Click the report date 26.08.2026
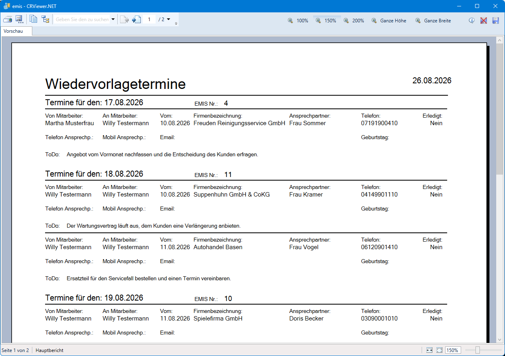The width and height of the screenshot is (505, 356). tap(432, 81)
